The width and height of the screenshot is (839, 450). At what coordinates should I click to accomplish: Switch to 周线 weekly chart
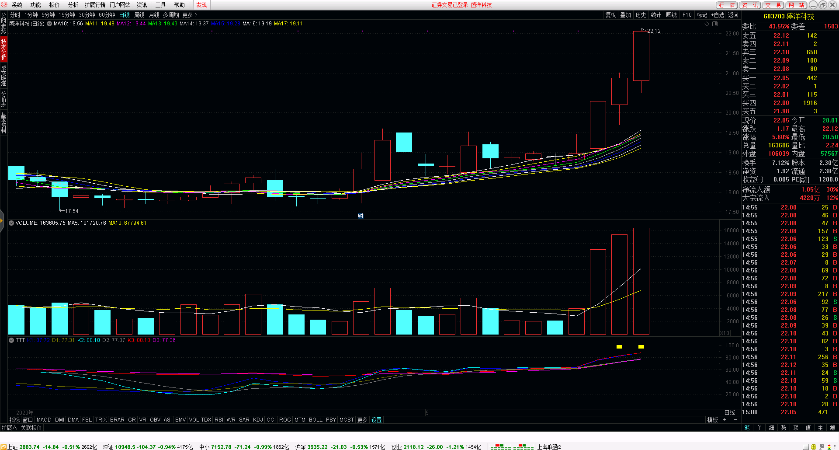(139, 15)
